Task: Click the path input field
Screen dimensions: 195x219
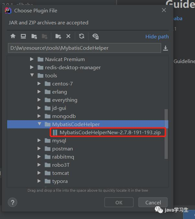Action: tap(85, 48)
